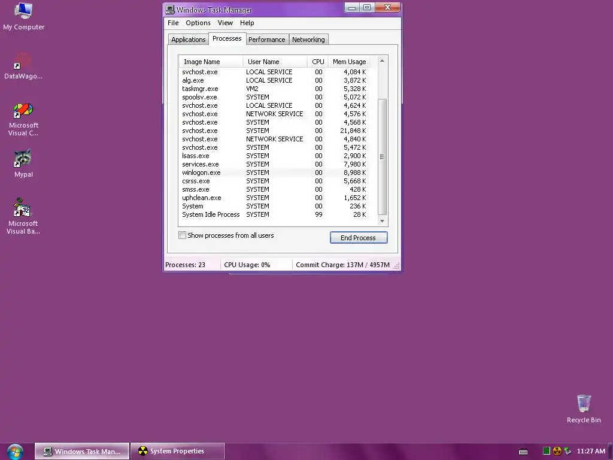
Task: Launch Microsoft Visual C... desktop shortcut
Action: pos(23,119)
